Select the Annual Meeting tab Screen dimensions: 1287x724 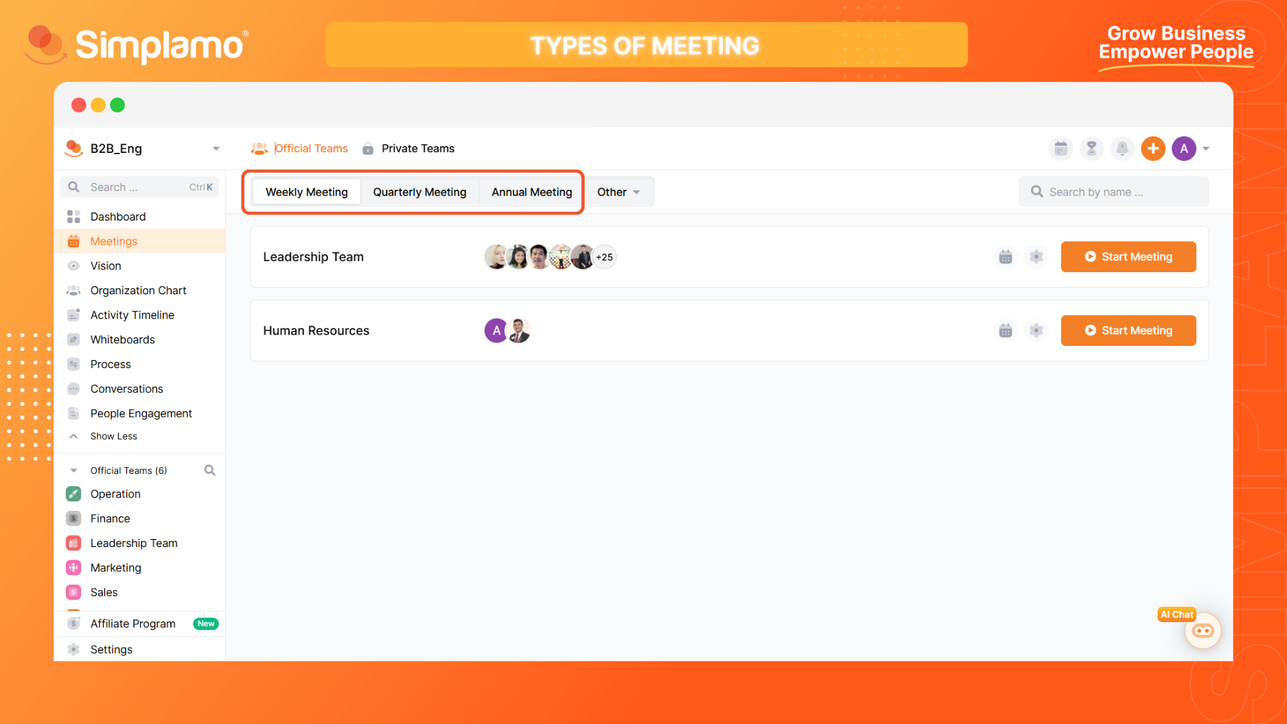532,192
